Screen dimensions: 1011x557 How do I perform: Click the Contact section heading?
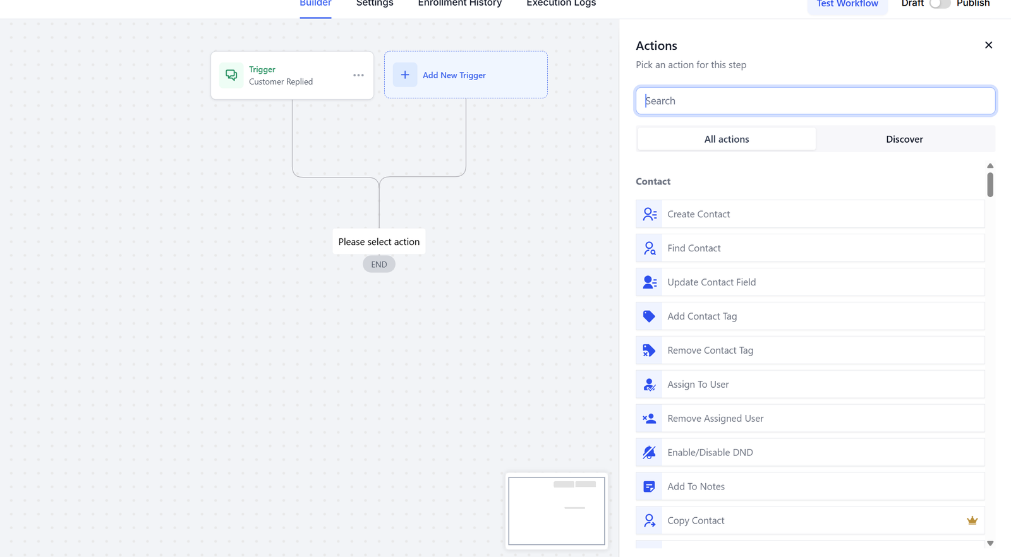(x=653, y=181)
